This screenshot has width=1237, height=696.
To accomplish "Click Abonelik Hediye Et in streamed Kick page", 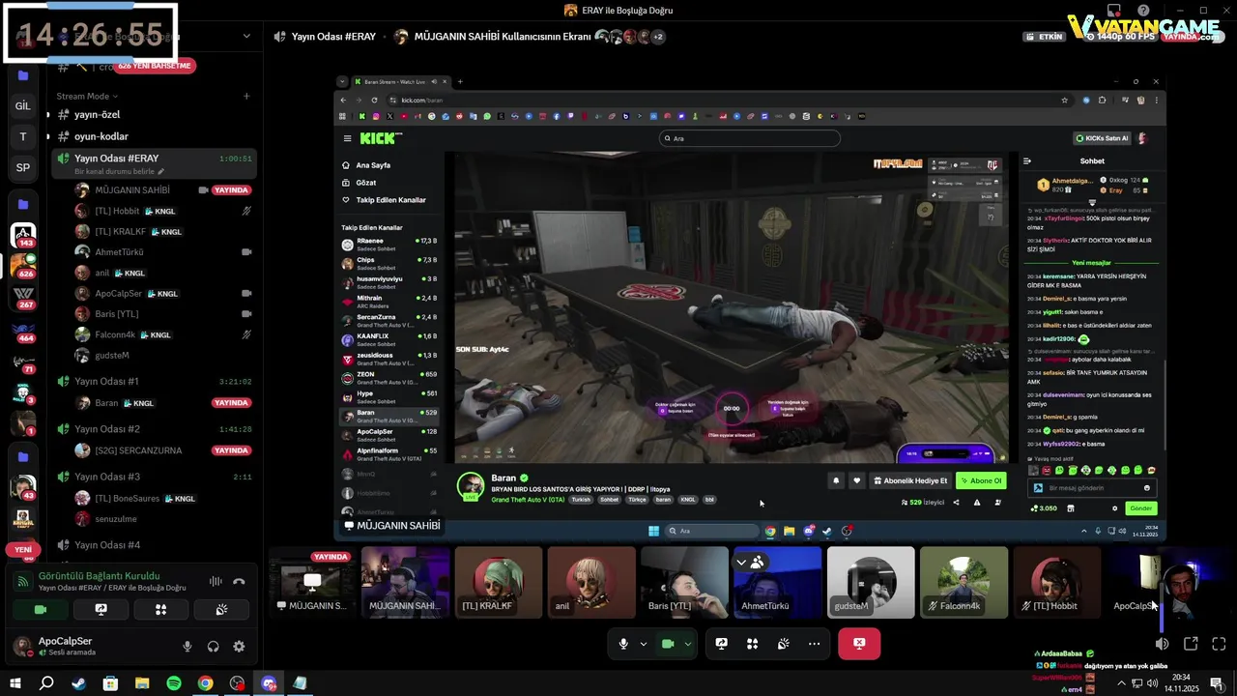I will pyautogui.click(x=910, y=480).
